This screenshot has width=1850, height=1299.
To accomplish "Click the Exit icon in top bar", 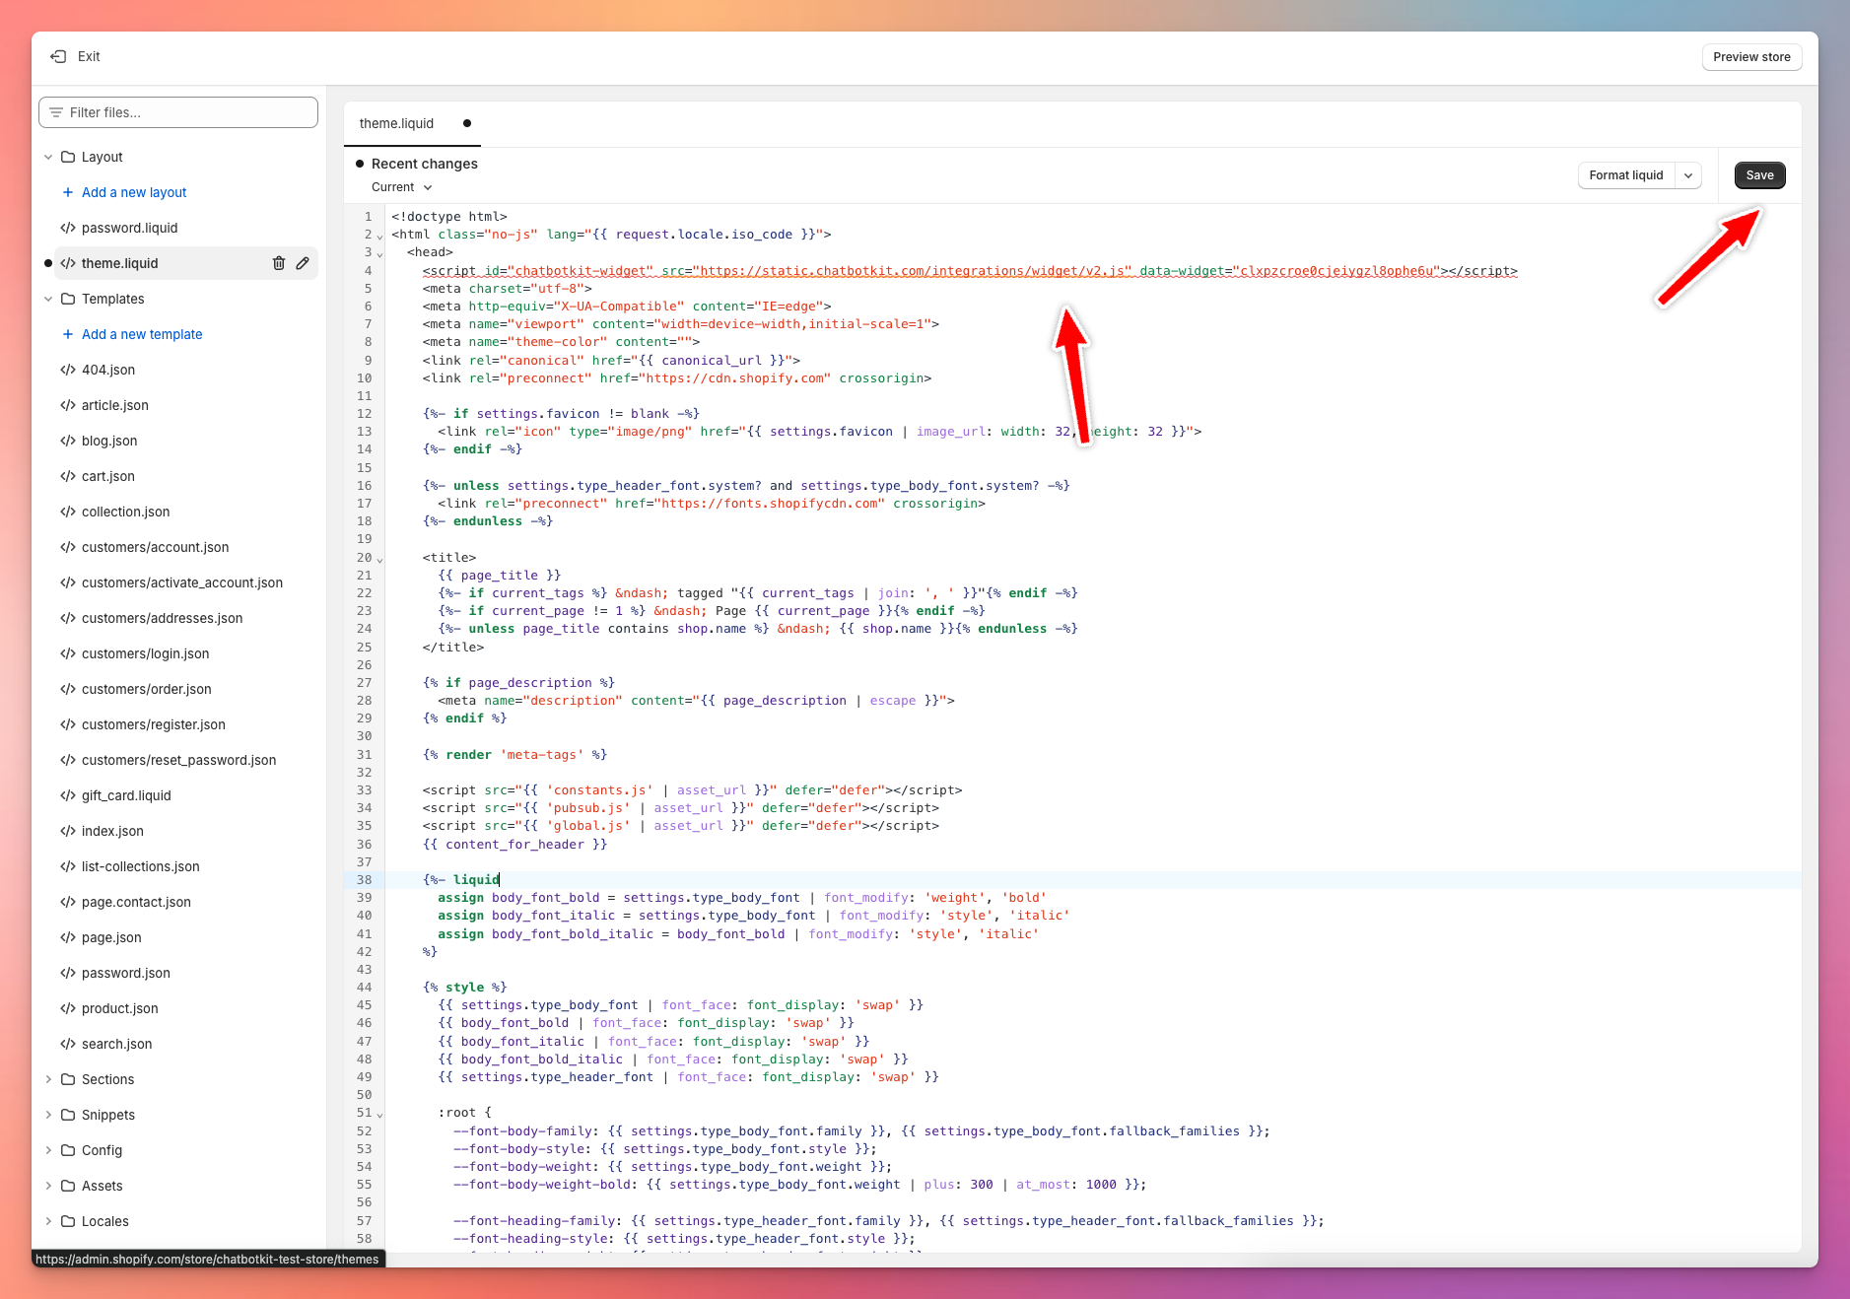I will (58, 57).
